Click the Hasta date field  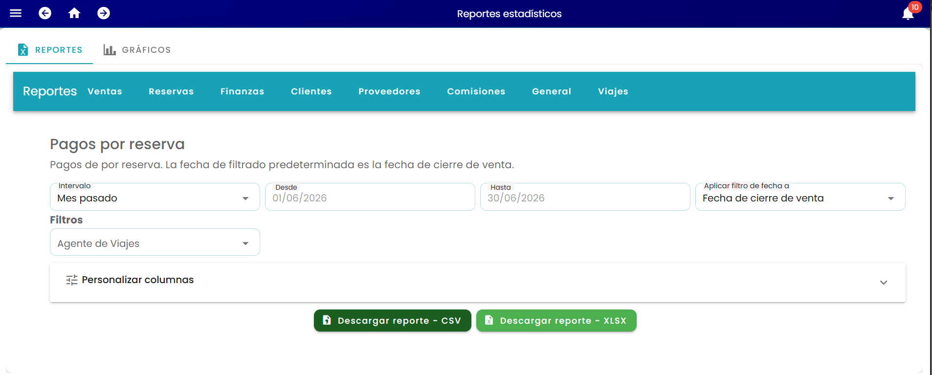tap(585, 197)
